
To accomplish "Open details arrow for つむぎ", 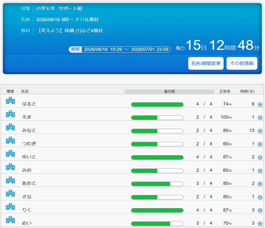I will [260, 144].
